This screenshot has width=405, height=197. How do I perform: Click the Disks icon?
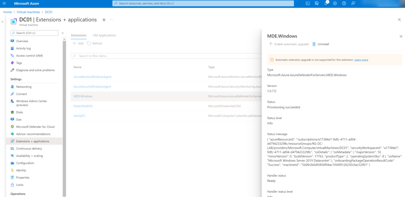pyautogui.click(x=12, y=112)
